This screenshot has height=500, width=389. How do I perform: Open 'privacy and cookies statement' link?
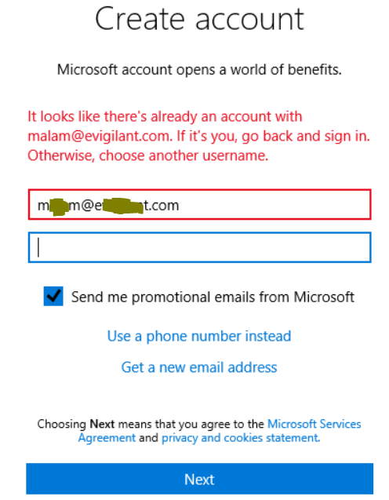click(241, 438)
